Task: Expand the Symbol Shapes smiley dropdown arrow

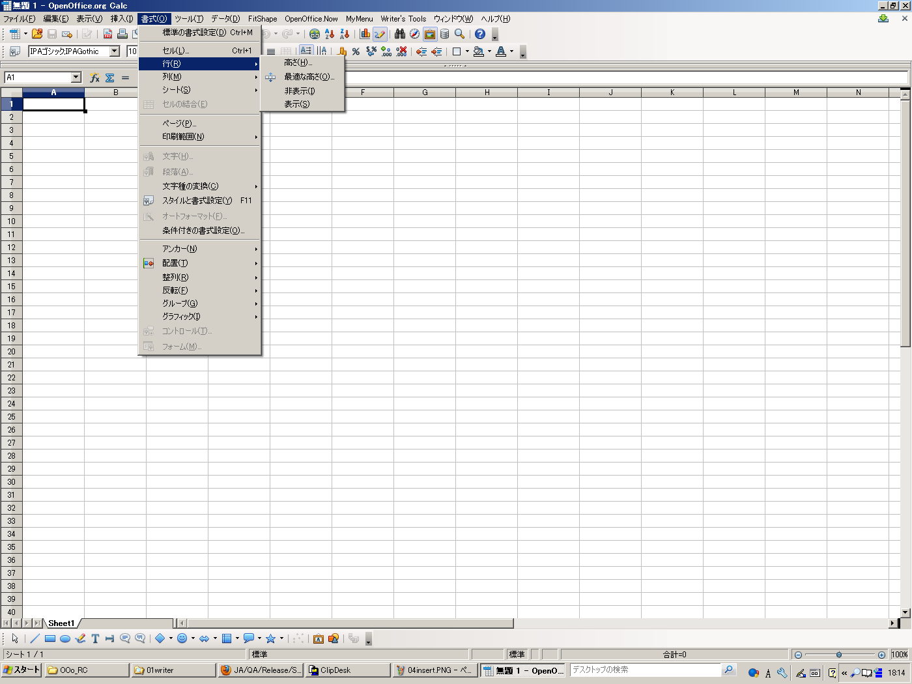Action: click(193, 638)
